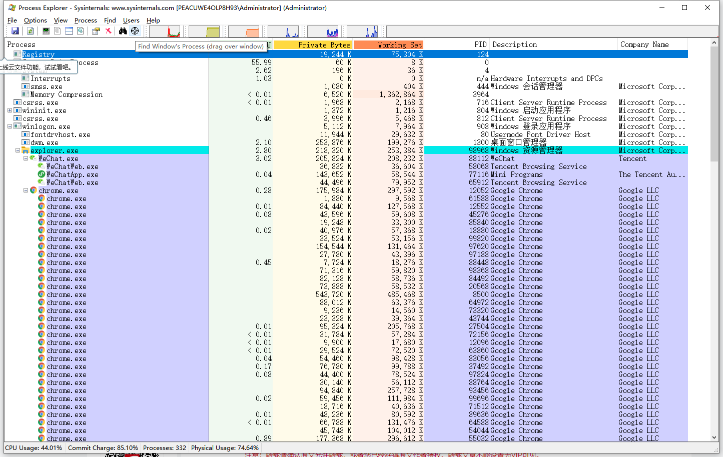This screenshot has height=457, width=723.
Task: Toggle the Show Process Tree icon
Action: 58,31
